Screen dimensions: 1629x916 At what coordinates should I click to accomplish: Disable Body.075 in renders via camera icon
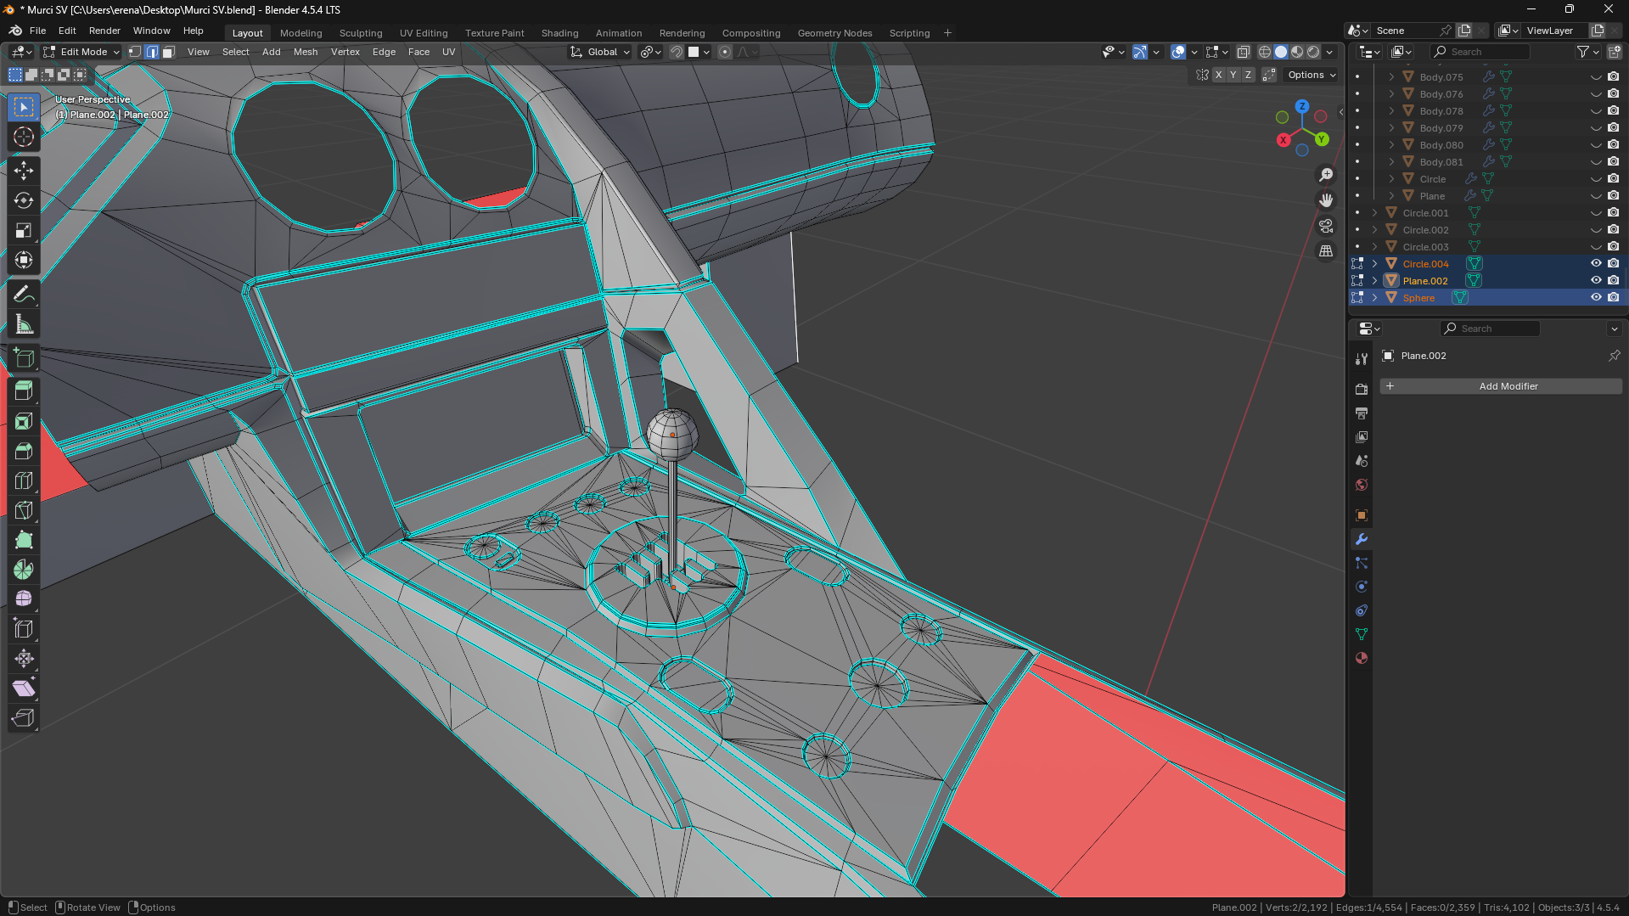(1614, 77)
